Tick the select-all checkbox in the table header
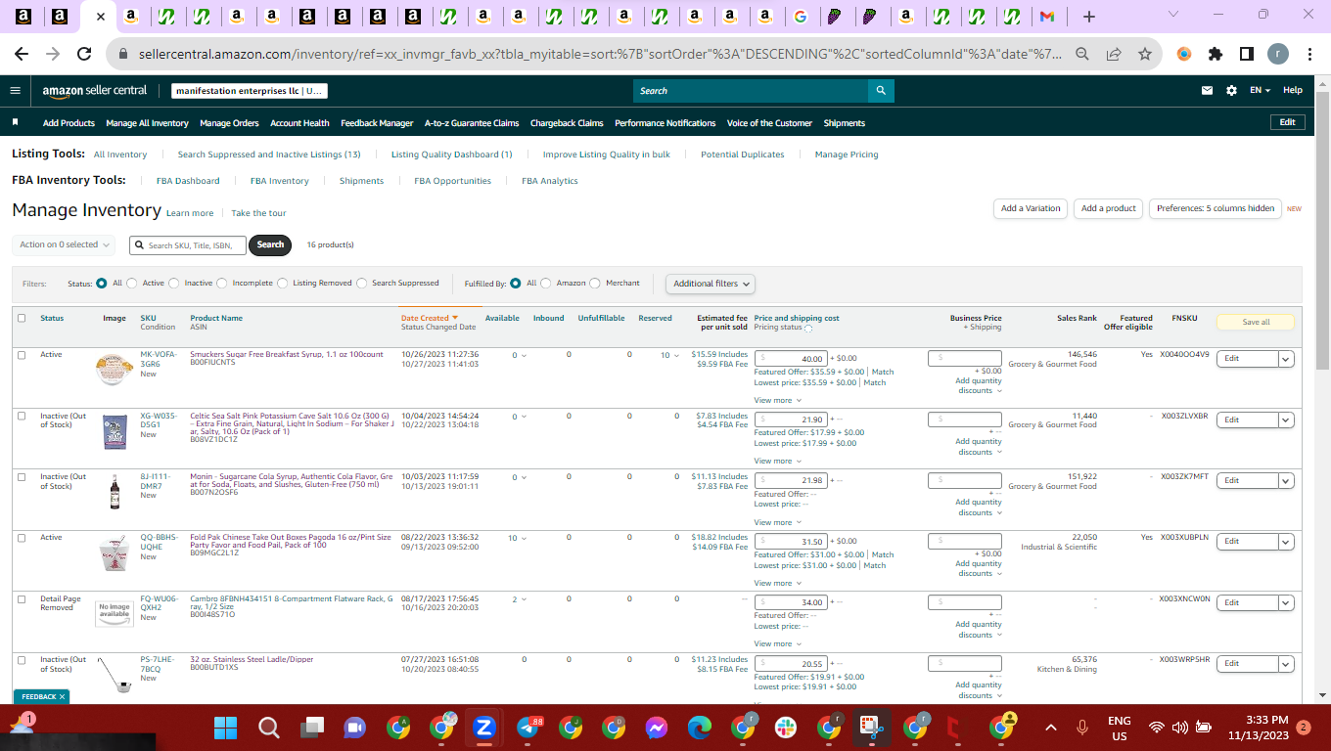Screen dimensions: 1331x751 coord(22,318)
